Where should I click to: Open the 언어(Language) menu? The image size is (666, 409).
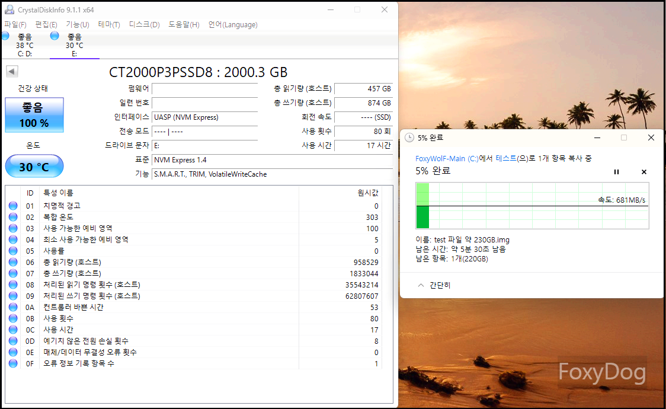click(x=233, y=25)
